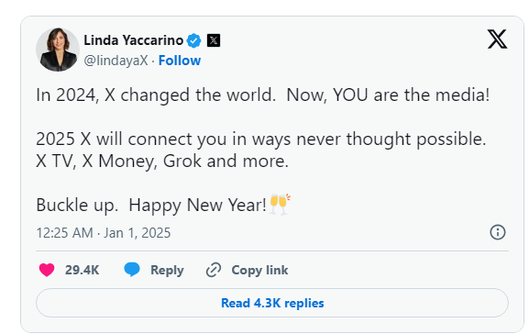Click the blue verified checkmark badge
The width and height of the screenshot is (529, 334).
194,41
